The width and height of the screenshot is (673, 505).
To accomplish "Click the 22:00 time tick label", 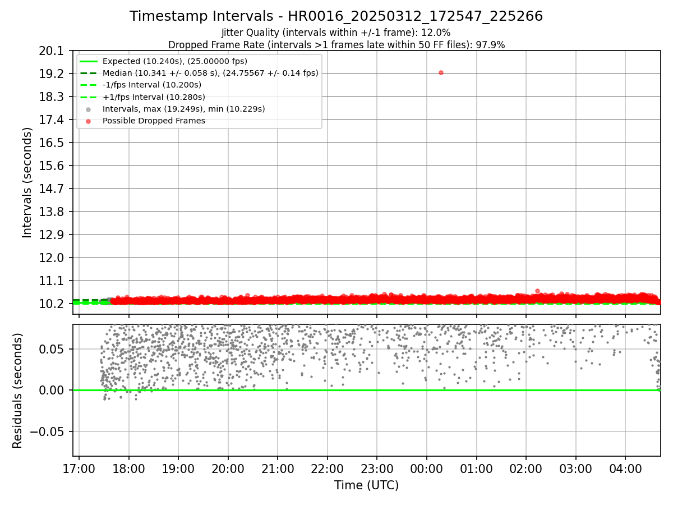I will click(328, 469).
